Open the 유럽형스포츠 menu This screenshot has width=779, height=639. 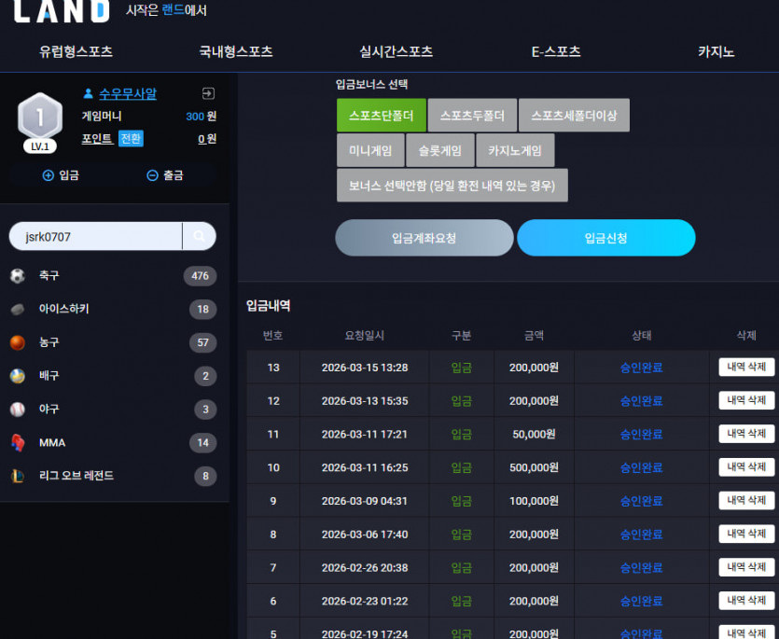click(x=76, y=51)
